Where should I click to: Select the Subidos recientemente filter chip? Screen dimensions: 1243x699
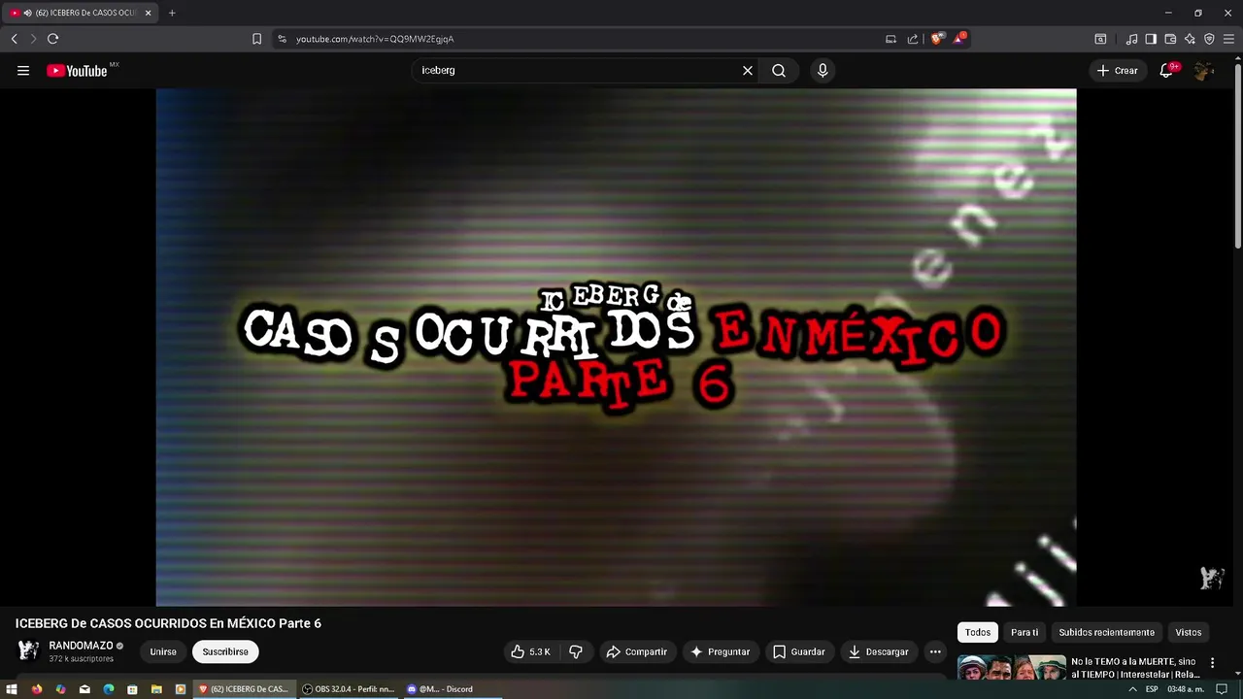1107,633
